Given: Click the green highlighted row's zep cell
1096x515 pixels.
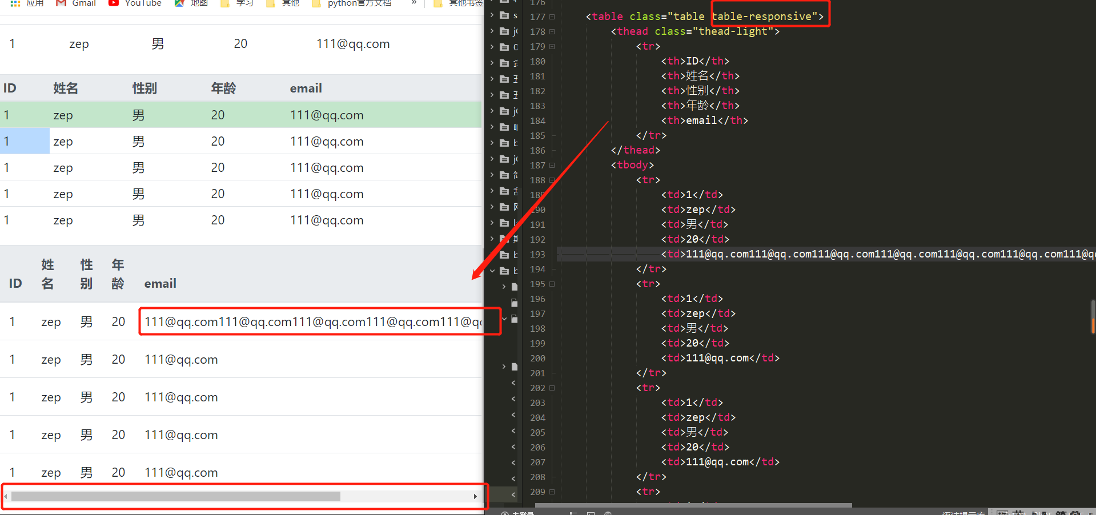Looking at the screenshot, I should click(x=63, y=115).
